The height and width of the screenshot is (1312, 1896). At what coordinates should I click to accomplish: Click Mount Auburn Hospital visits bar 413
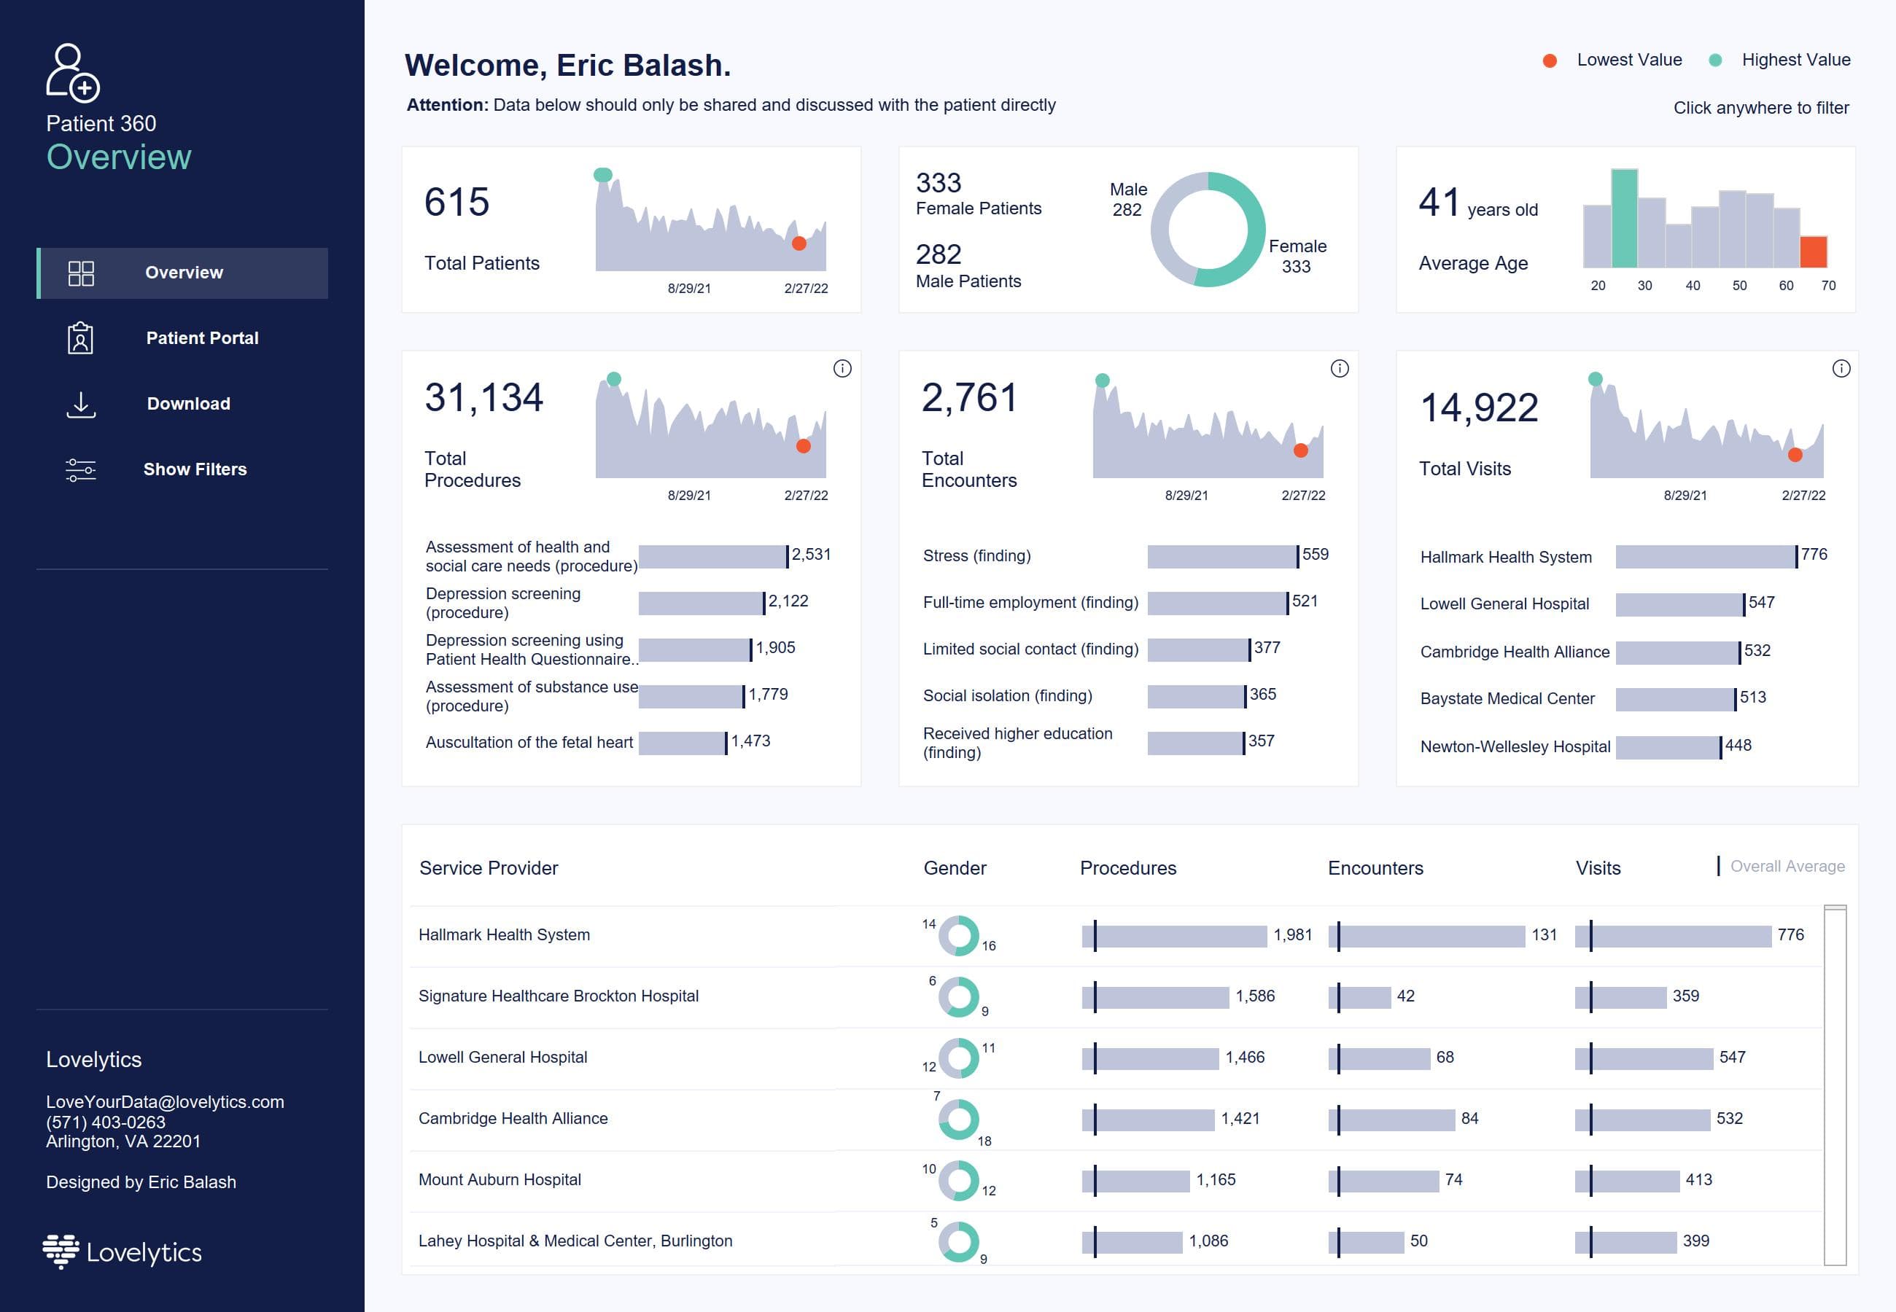1627,1182
